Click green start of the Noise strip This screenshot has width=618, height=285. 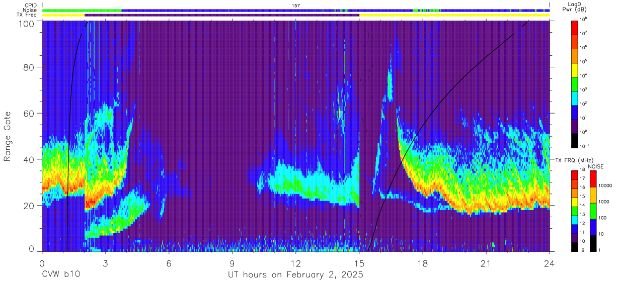82,10
